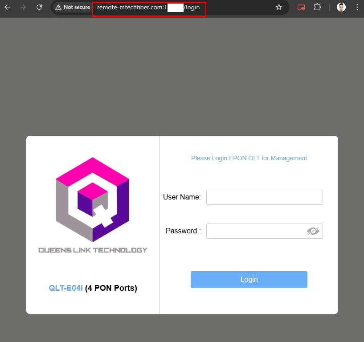Click the Queens Link Technology logo
The image size is (364, 342).
pos(92,199)
